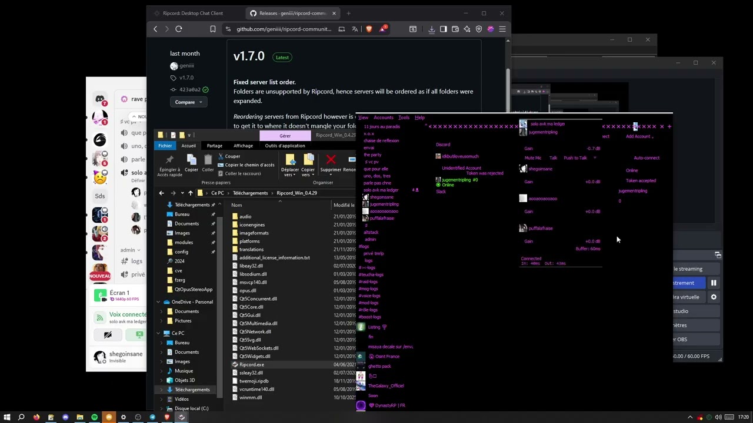
Task: Open a new browser tab
Action: click(348, 13)
